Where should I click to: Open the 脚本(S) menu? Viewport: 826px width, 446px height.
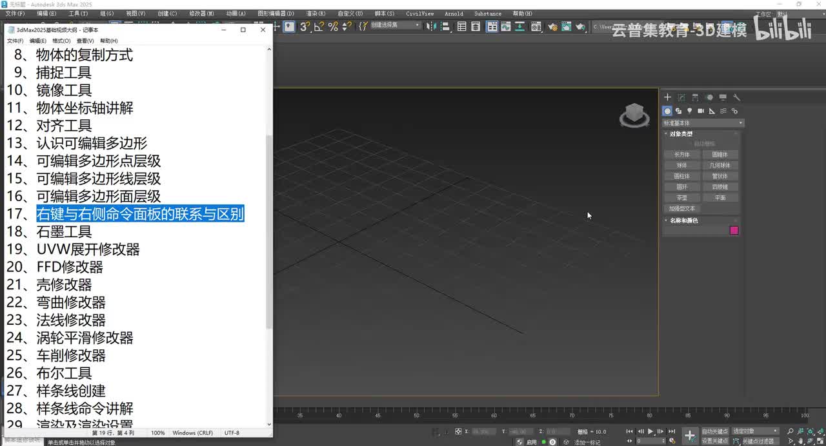(385, 14)
